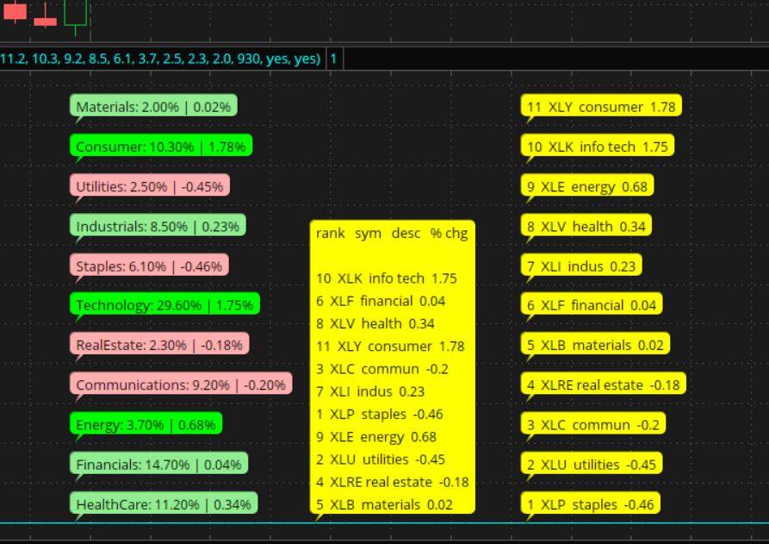769x544 pixels.
Task: Select the '1 XLP staples -0.46' table row
Action: pos(380,414)
